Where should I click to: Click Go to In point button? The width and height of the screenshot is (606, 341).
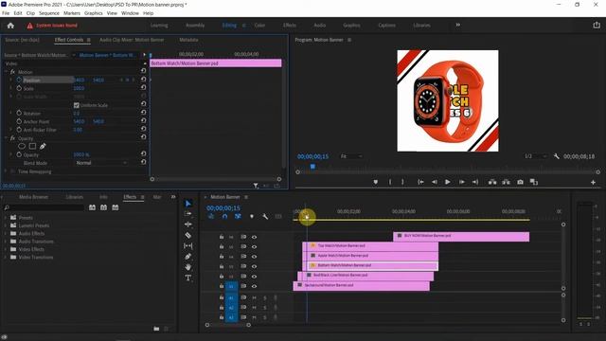tap(420, 182)
